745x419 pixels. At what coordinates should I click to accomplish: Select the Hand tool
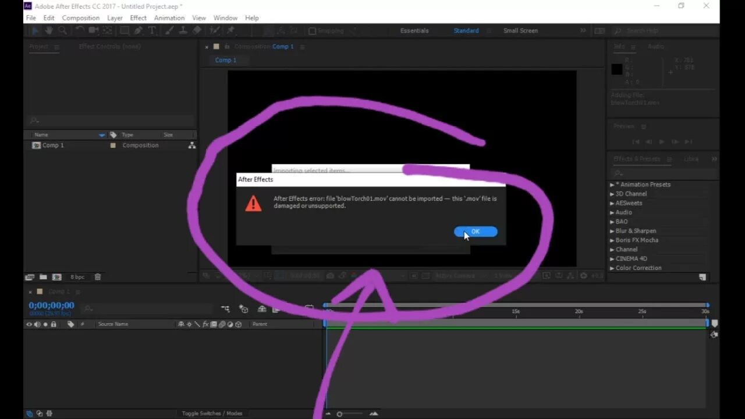pyautogui.click(x=49, y=31)
